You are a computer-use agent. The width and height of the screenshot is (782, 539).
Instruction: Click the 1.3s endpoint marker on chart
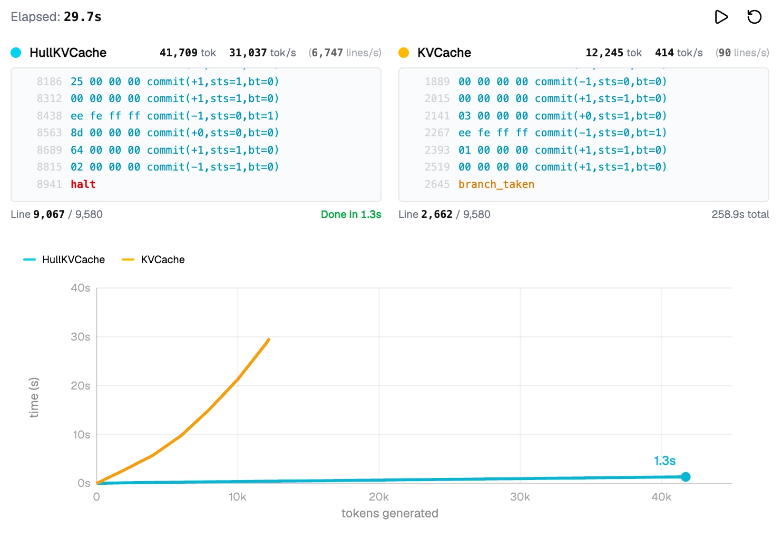(685, 477)
